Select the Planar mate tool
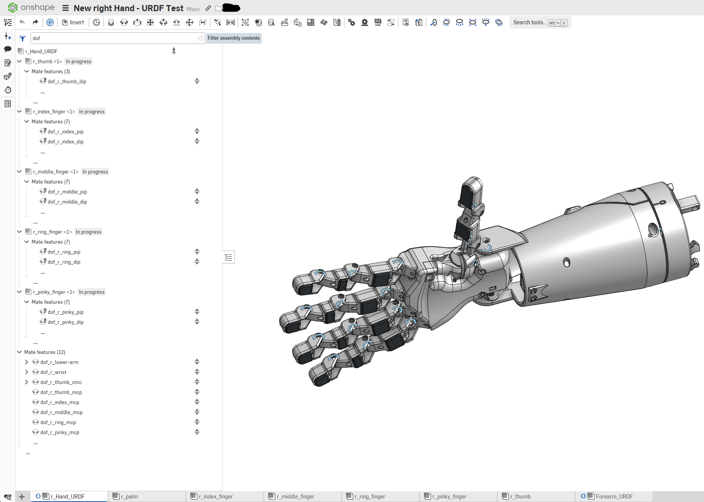Viewport: 704px width, 502px height. [150, 22]
